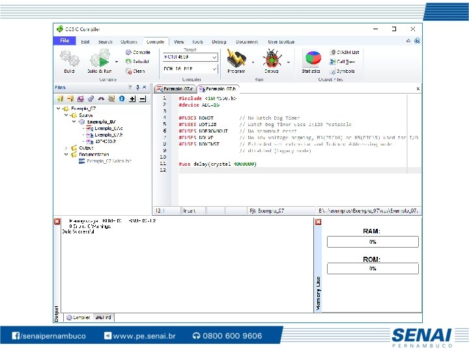Open the Symbols output file
The width and height of the screenshot is (469, 351).
tap(342, 71)
